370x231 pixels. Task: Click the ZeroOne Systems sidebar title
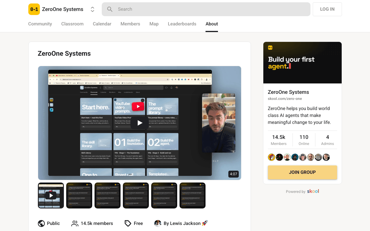[x=288, y=92]
